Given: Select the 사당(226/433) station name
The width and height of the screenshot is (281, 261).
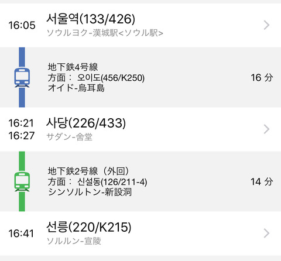Looking at the screenshot, I should point(86,123).
